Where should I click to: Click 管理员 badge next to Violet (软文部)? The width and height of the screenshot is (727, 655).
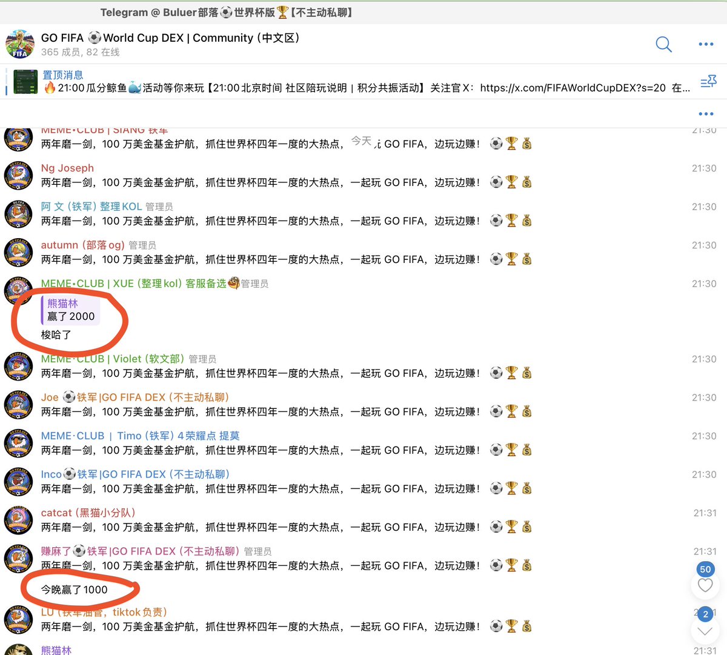pyautogui.click(x=202, y=359)
